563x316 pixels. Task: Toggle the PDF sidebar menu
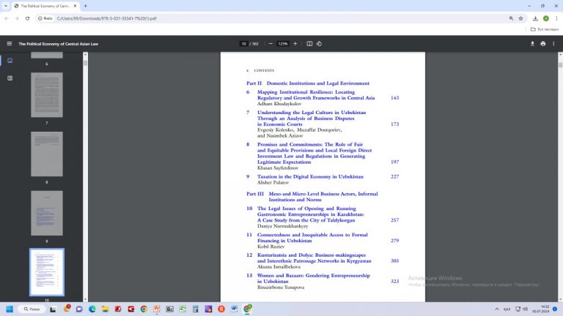coord(10,44)
